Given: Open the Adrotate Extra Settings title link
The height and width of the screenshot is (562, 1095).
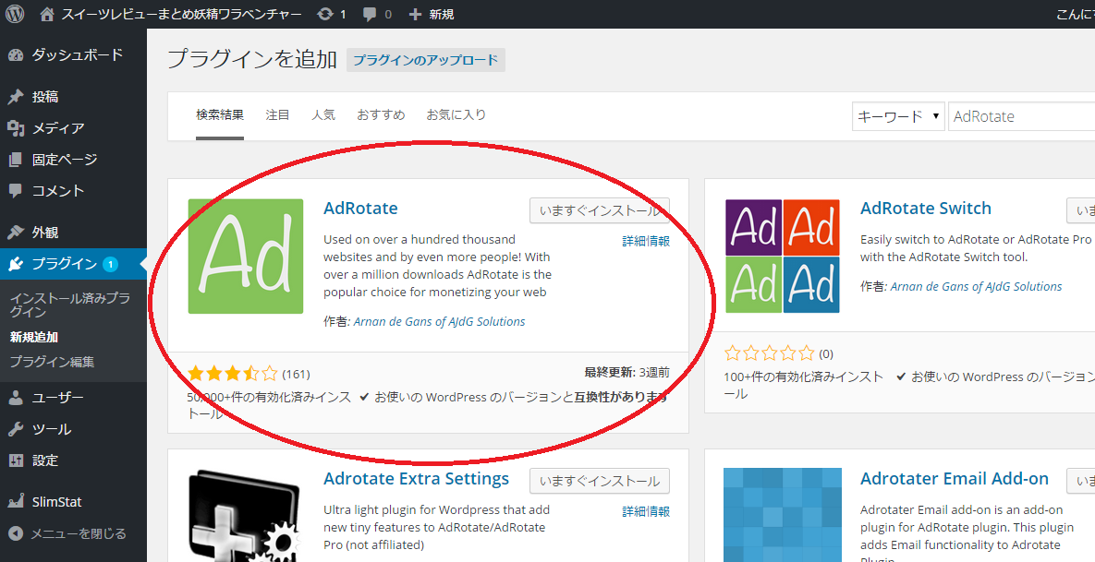Looking at the screenshot, I should click(416, 479).
